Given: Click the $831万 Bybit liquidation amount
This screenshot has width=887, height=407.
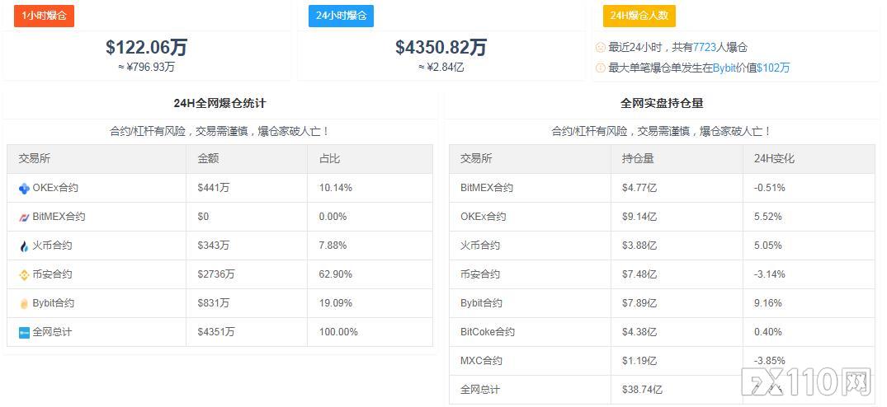Looking at the screenshot, I should [213, 303].
